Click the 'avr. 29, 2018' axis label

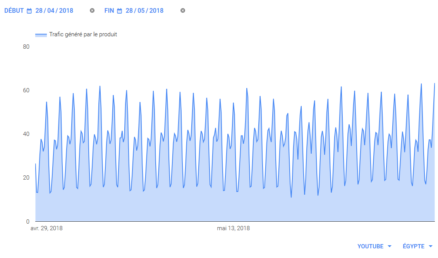46,228
